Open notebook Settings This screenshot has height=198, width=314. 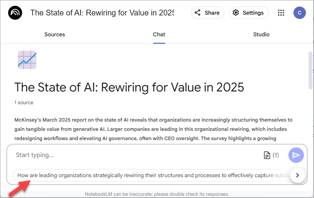coord(248,13)
